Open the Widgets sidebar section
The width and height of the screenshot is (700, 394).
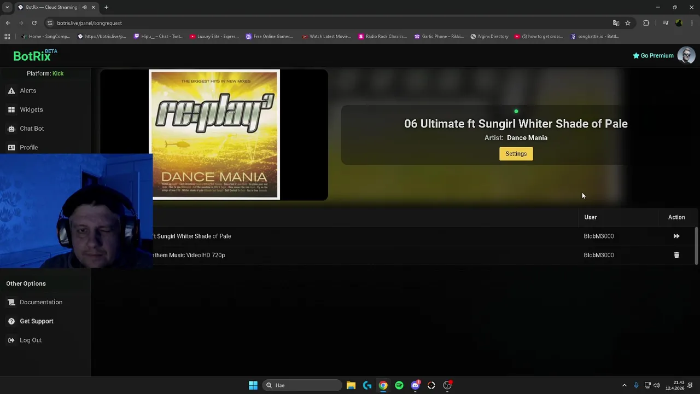31,109
